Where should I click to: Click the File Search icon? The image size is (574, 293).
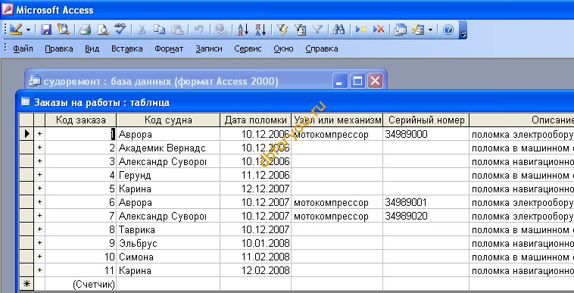pyautogui.click(x=64, y=30)
